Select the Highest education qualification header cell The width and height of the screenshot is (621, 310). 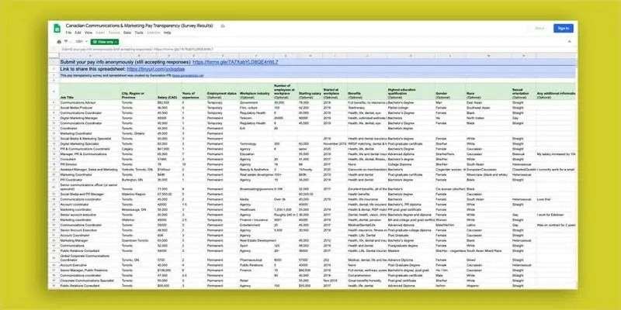click(411, 91)
